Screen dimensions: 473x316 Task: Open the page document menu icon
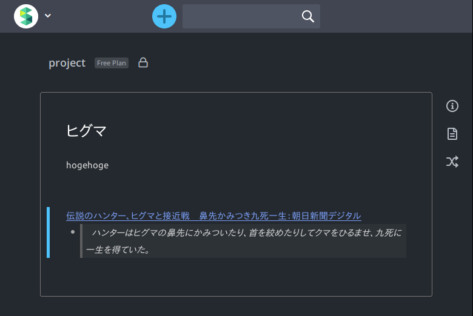452,134
